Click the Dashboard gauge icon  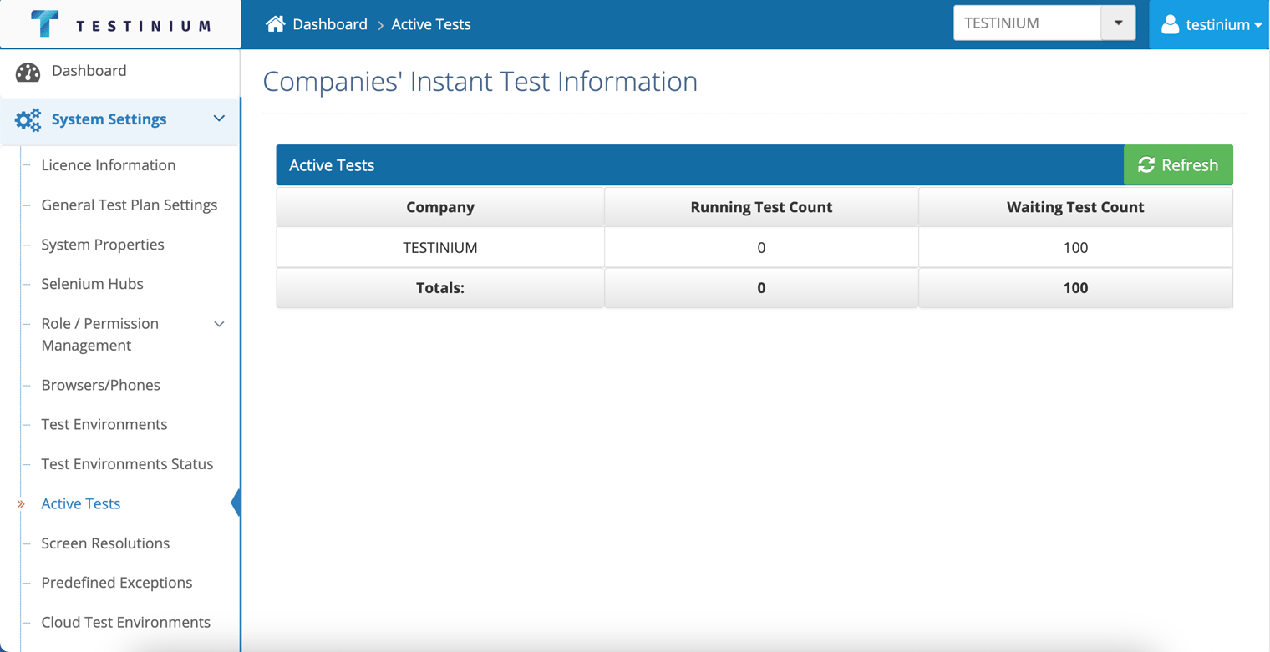point(28,72)
